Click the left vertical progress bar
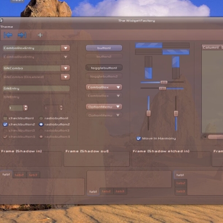The height and width of the screenshot is (223, 223). click(x=148, y=67)
